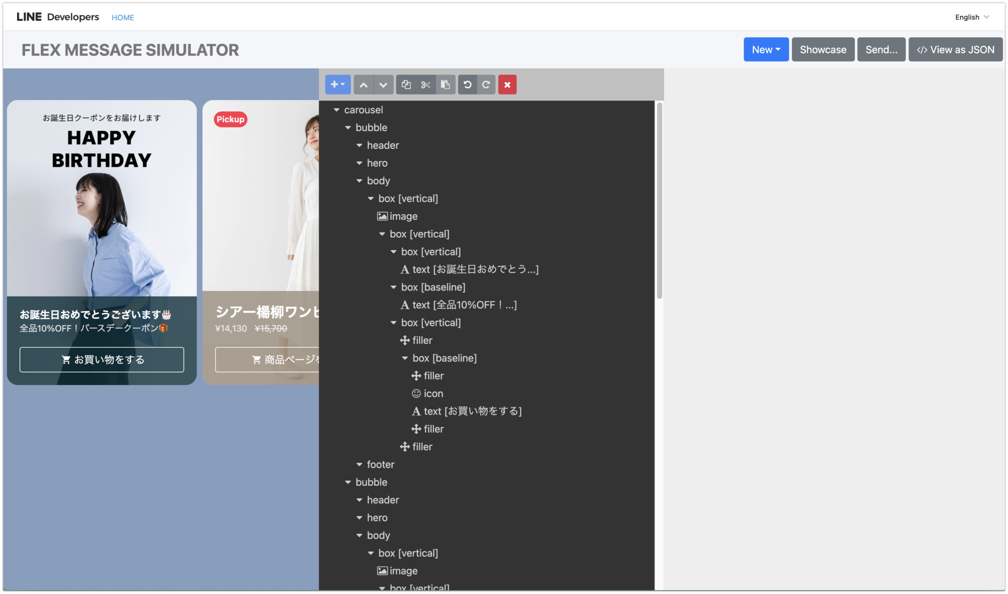Redo the last change
This screenshot has width=1008, height=594.
point(486,84)
